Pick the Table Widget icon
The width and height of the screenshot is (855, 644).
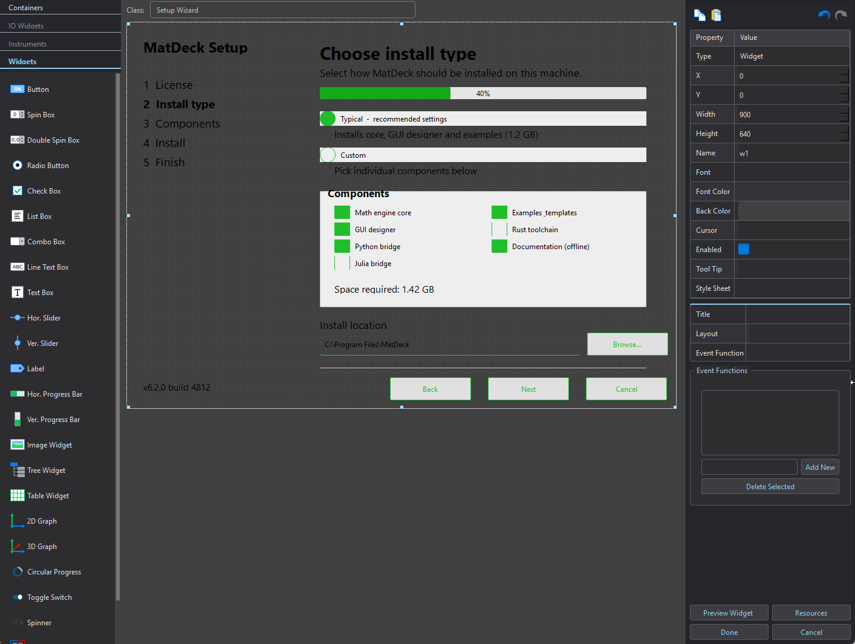(x=18, y=495)
